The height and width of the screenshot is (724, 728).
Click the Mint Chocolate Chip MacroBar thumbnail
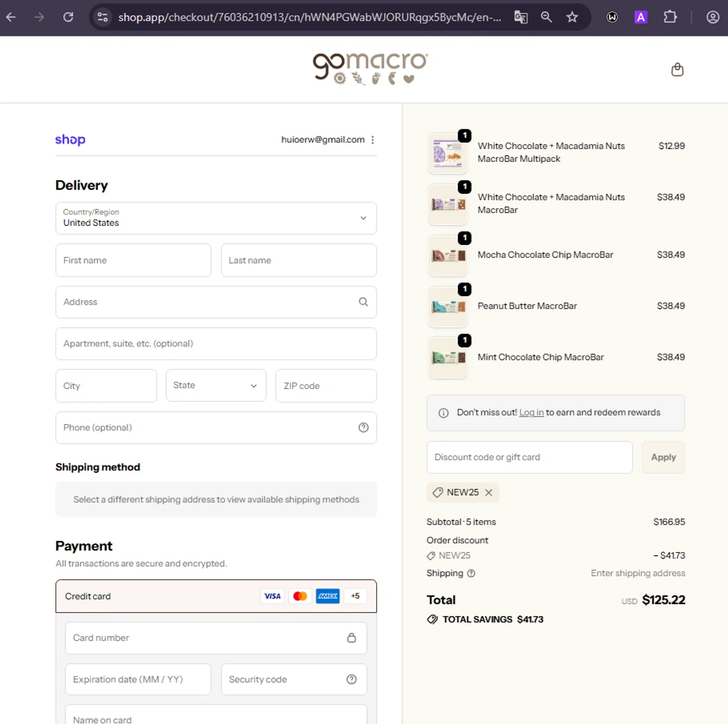pyautogui.click(x=447, y=358)
